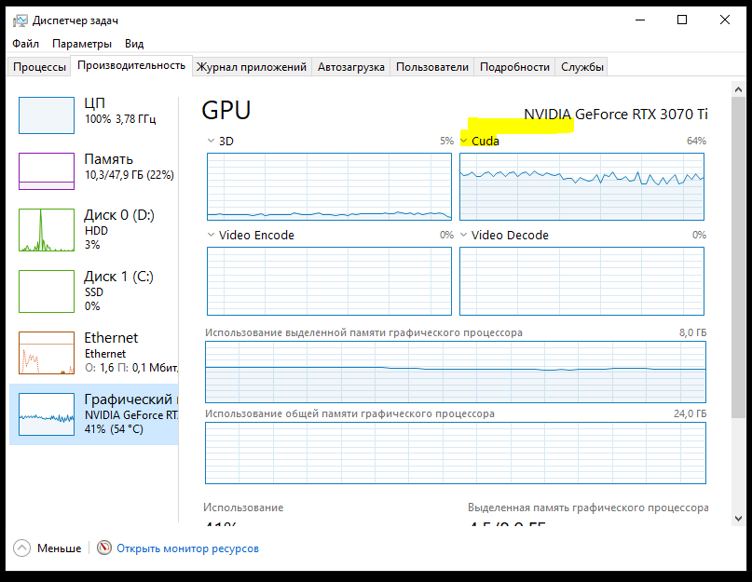Switch to the Журнал приложений tab

coord(252,67)
